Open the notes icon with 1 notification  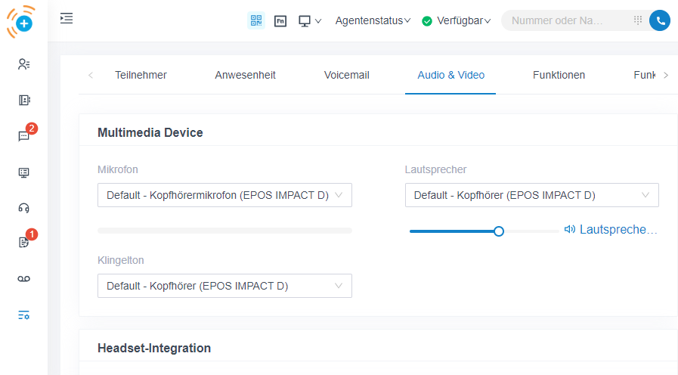(x=23, y=243)
